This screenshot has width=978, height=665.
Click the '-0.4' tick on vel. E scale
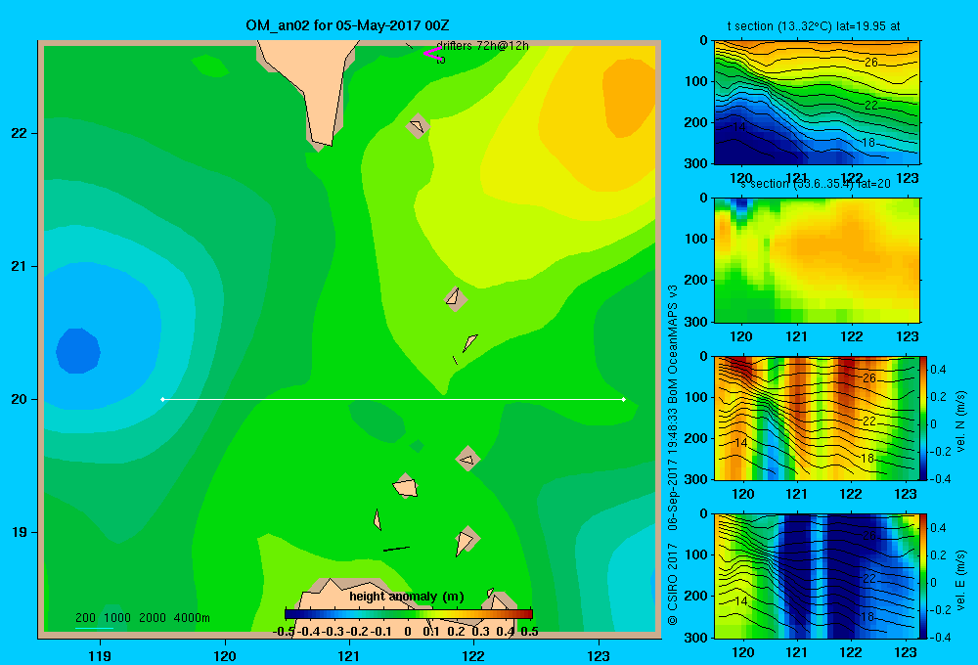(940, 637)
